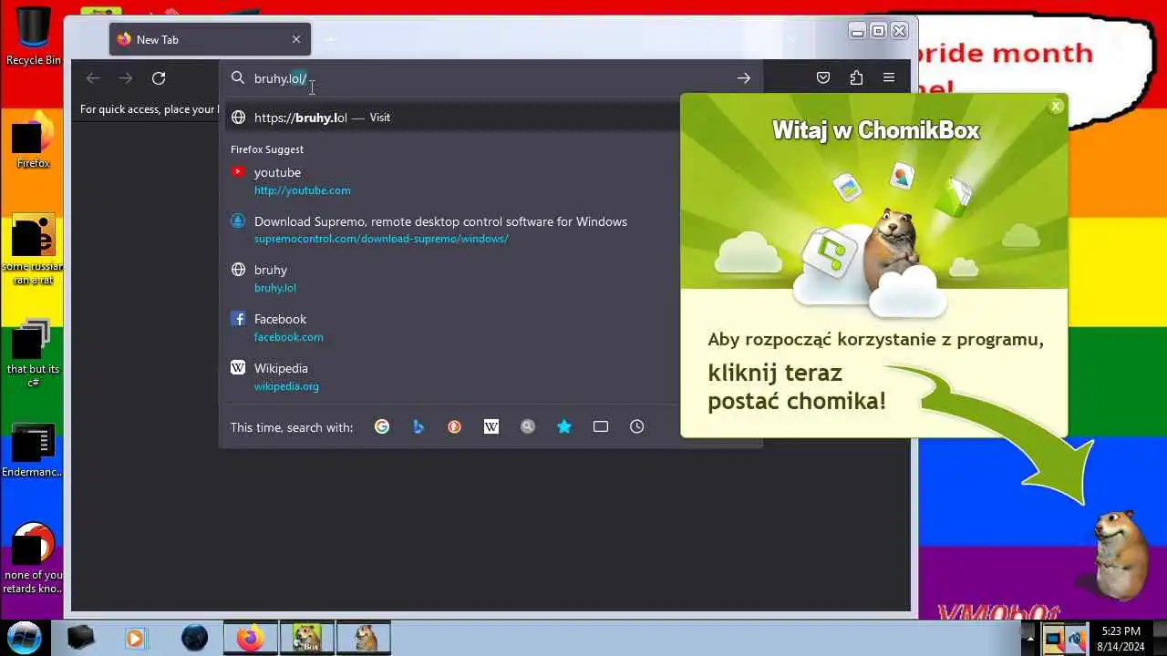Choose the youtube suggestion
Image resolution: width=1167 pixels, height=656 pixels.
[451, 180]
